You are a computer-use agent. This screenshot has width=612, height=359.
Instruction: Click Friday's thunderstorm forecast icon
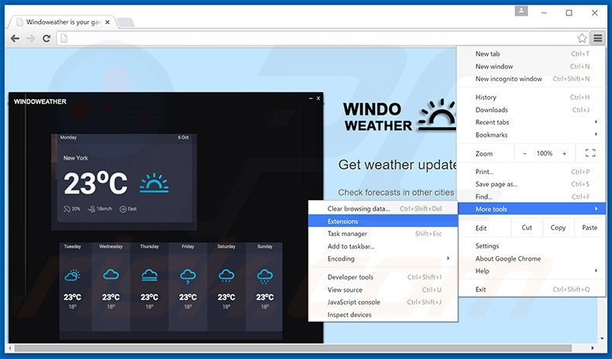pos(187,276)
